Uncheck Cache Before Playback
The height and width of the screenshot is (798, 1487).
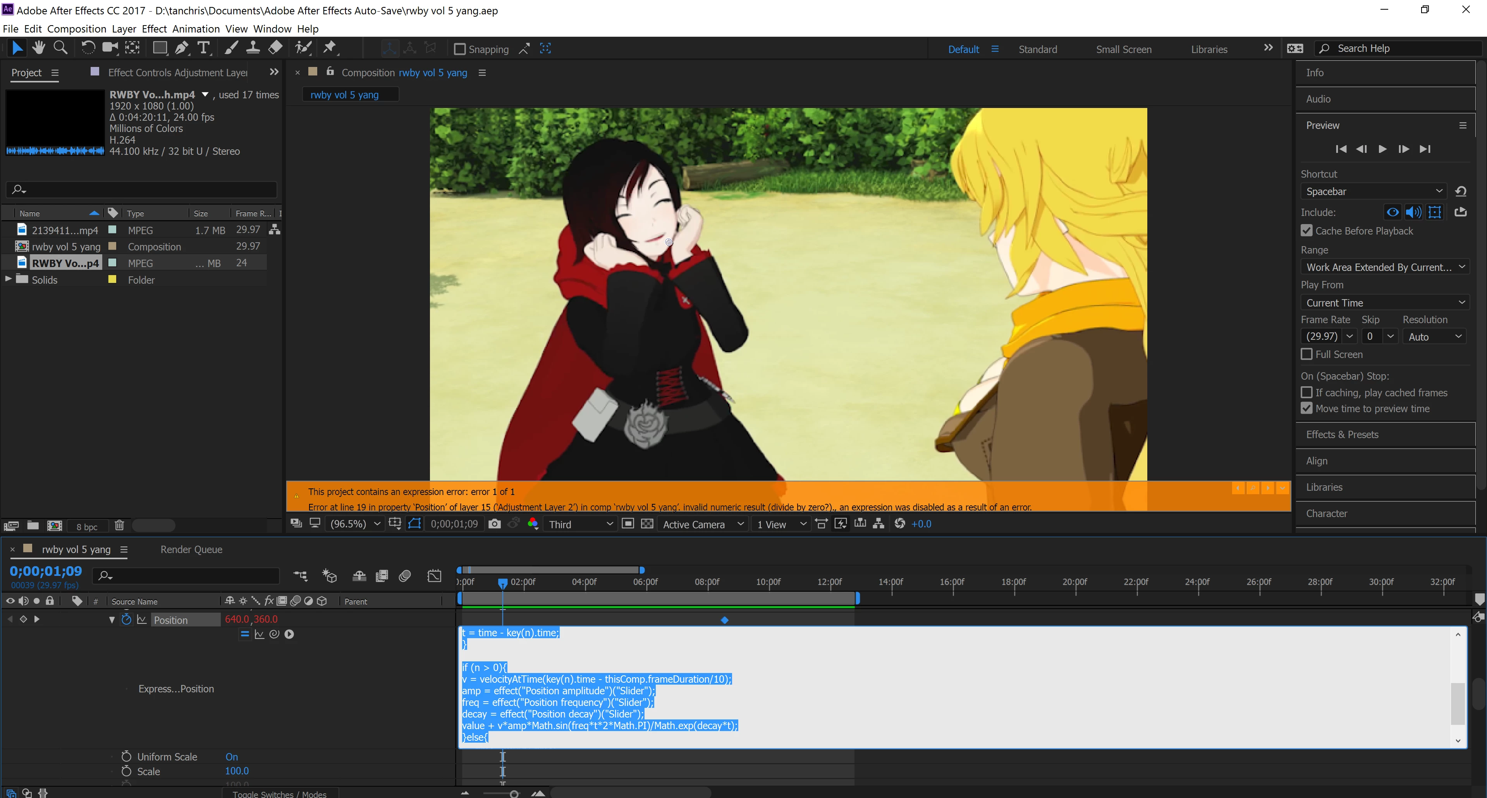(1307, 231)
